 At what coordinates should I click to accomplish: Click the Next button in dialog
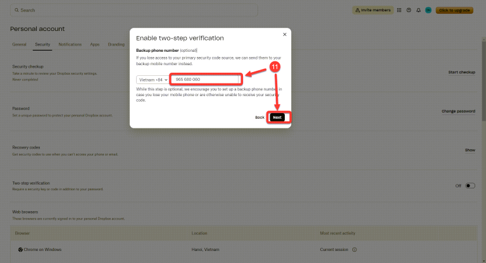[x=277, y=118]
